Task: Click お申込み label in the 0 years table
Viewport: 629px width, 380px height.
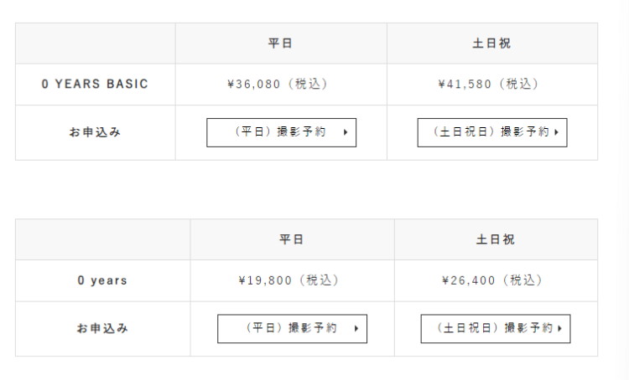Action: 102,328
